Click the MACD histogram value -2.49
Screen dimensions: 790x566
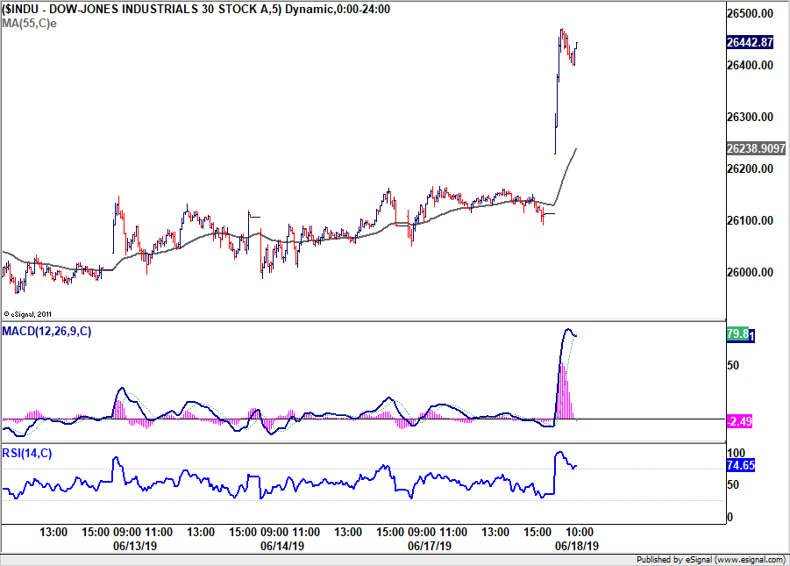coord(739,421)
